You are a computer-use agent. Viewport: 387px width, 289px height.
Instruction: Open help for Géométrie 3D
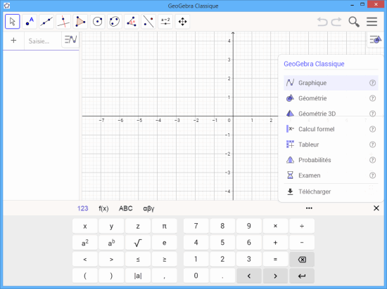[x=372, y=114]
